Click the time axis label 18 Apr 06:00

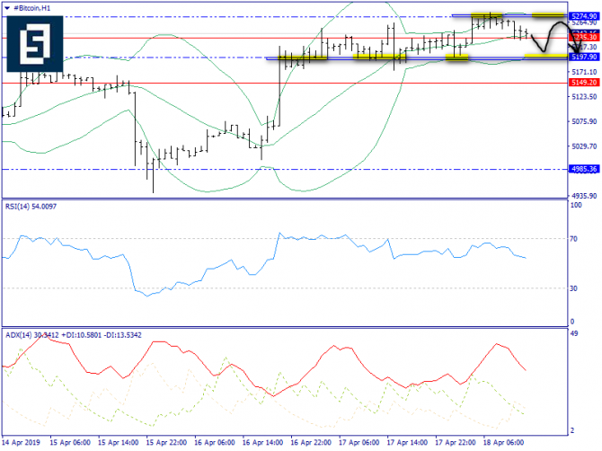(503, 443)
